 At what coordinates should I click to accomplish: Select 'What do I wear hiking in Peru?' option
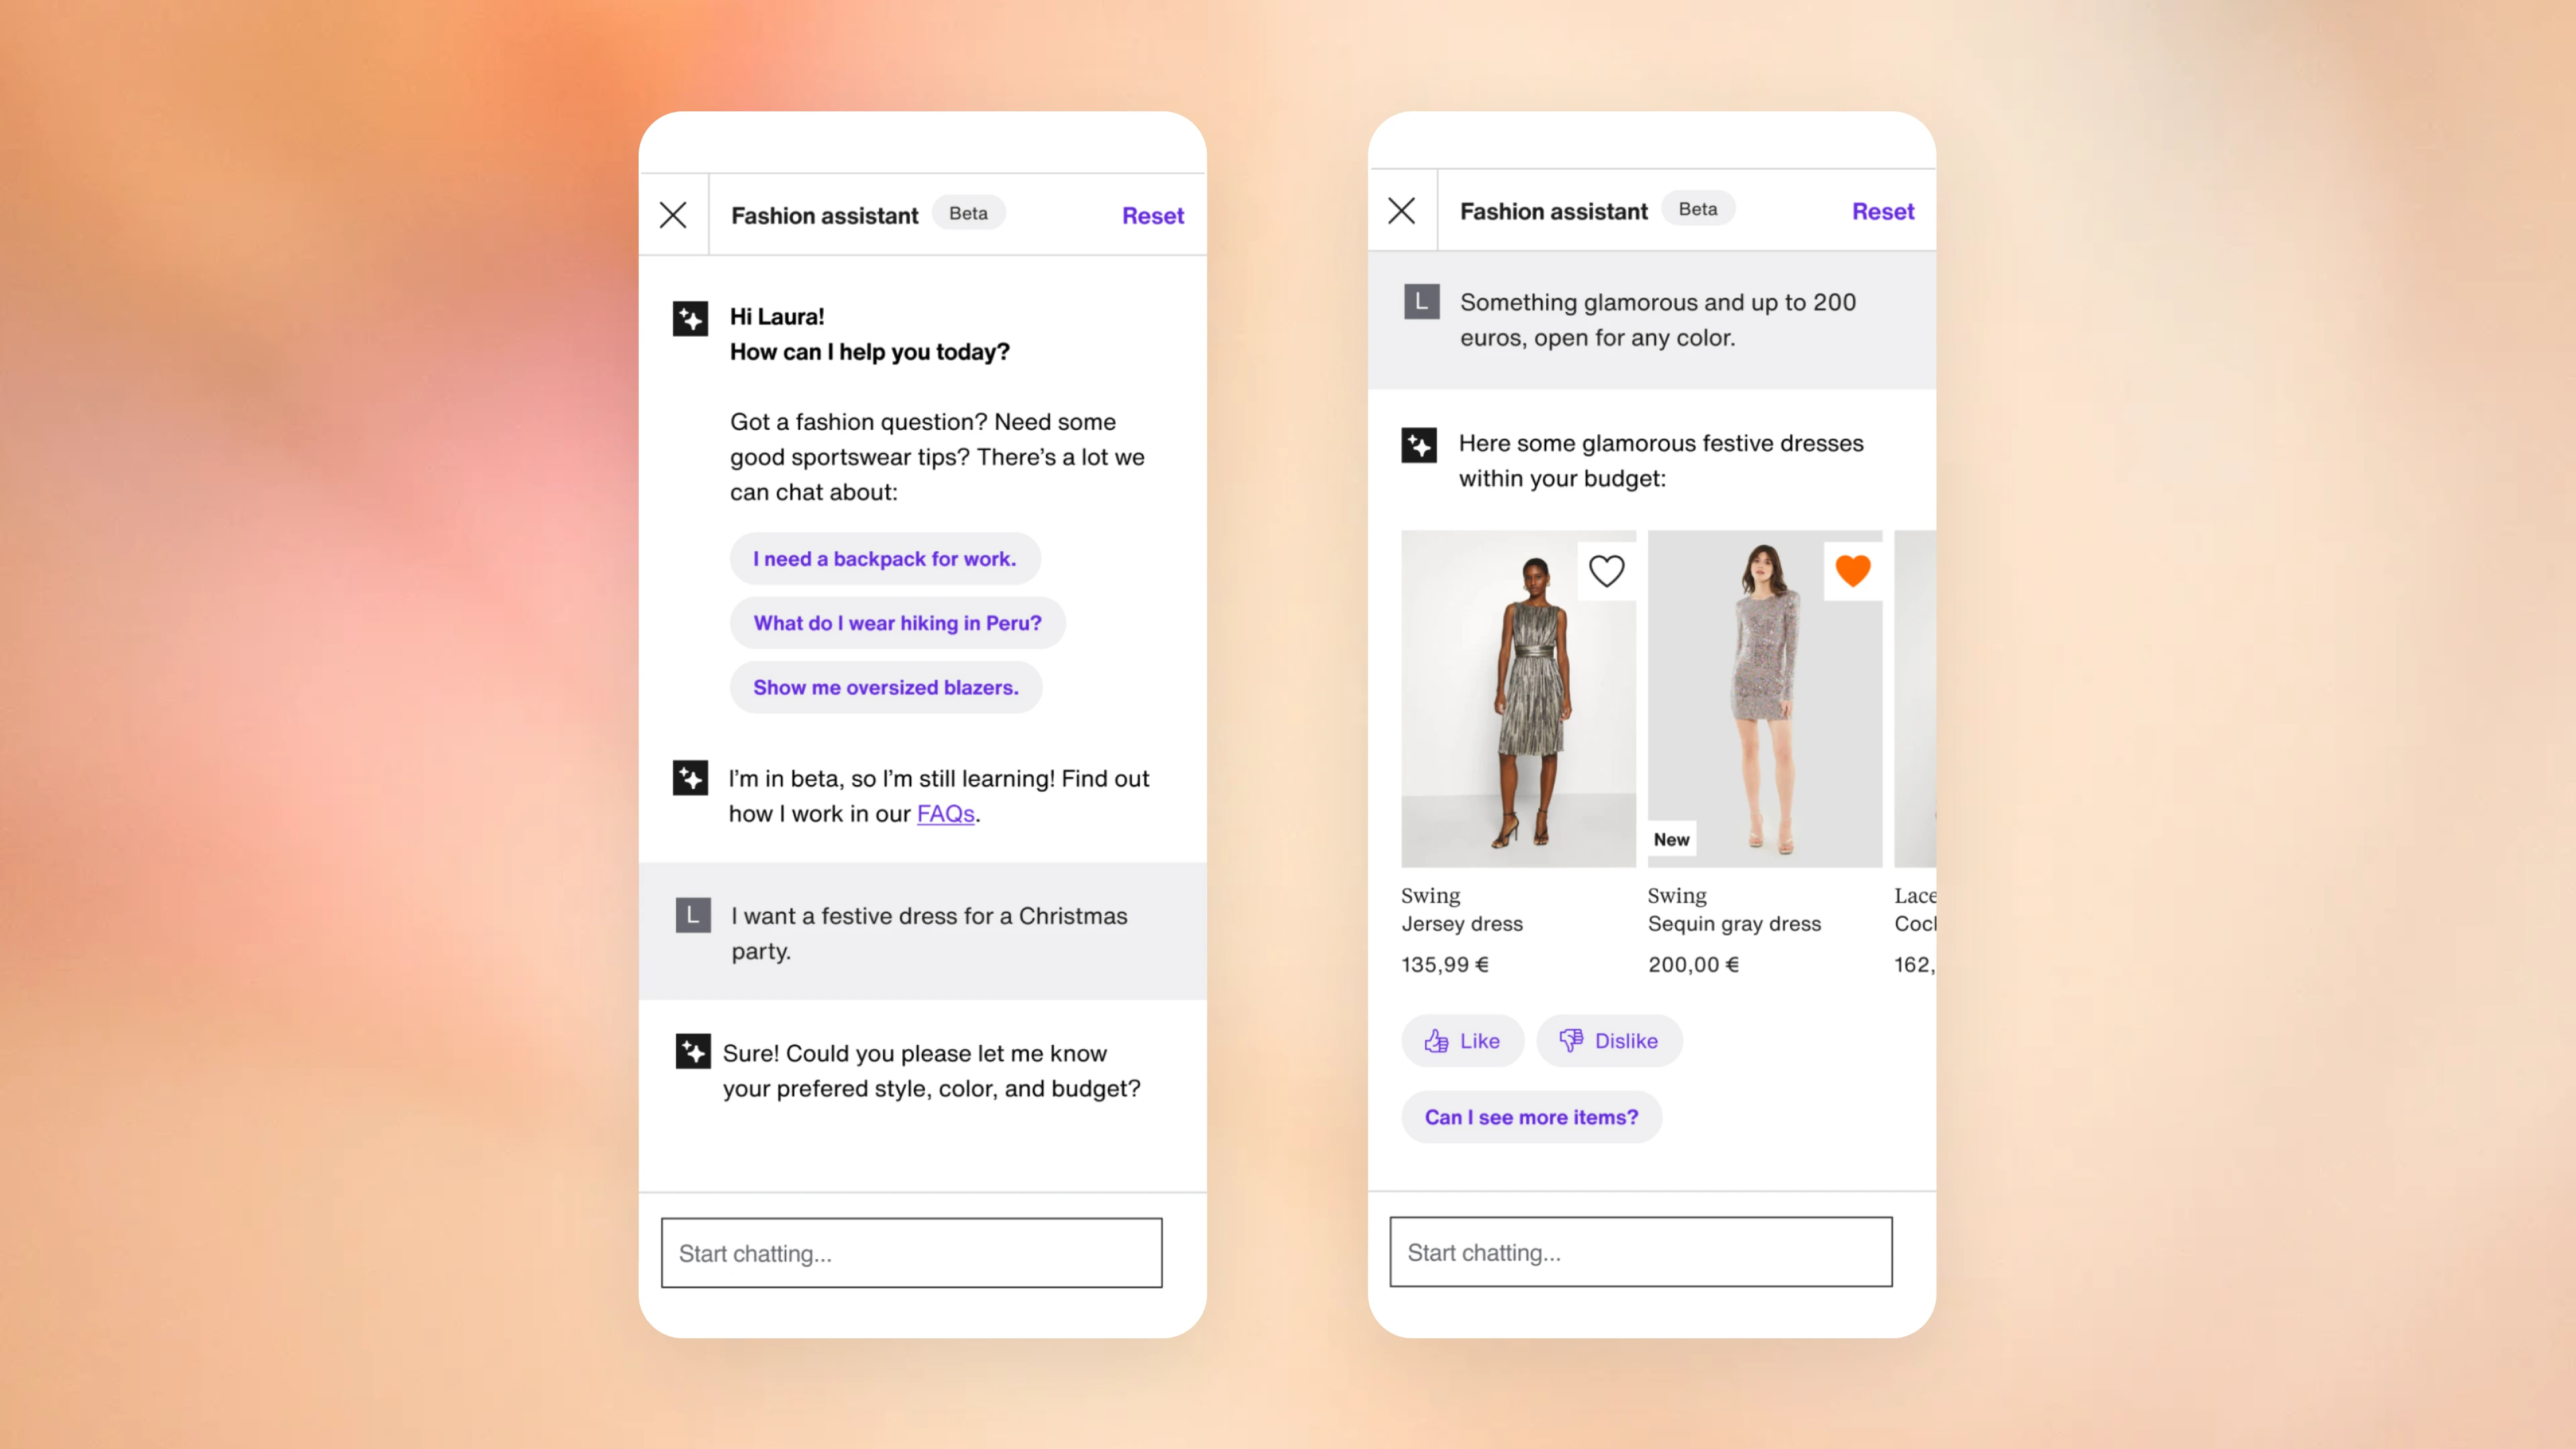897,621
